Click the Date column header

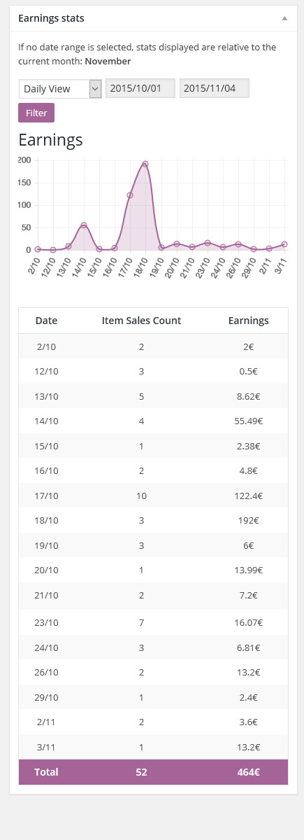[x=46, y=321]
